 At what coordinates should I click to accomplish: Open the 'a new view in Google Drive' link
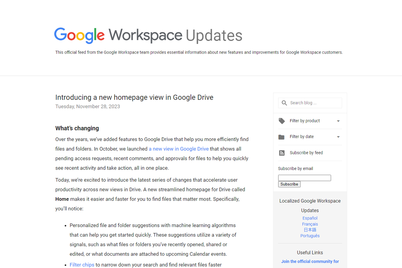[x=179, y=148]
